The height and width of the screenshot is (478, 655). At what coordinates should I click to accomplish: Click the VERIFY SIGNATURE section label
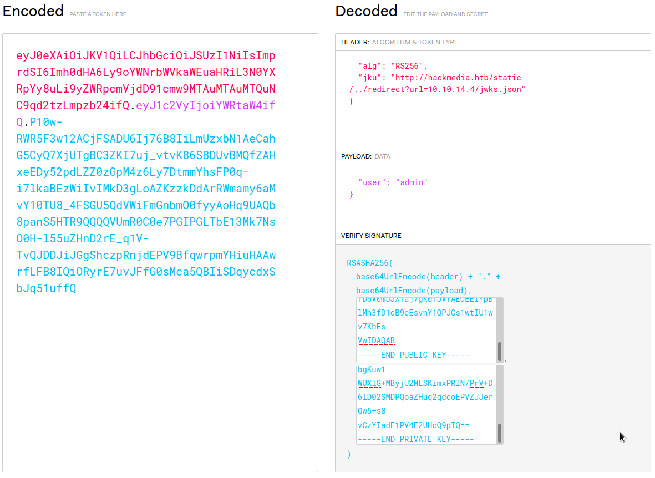371,236
